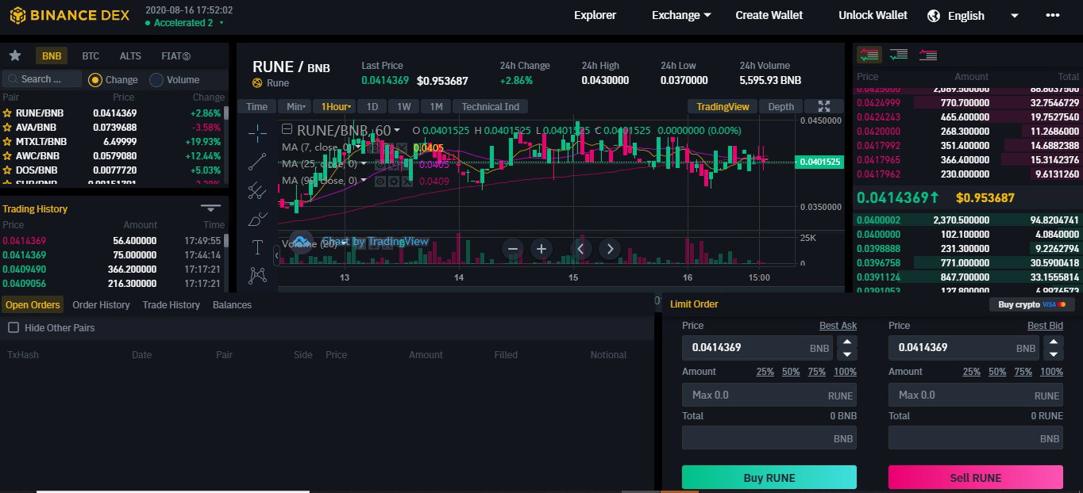Open the Balances tab

tap(232, 304)
